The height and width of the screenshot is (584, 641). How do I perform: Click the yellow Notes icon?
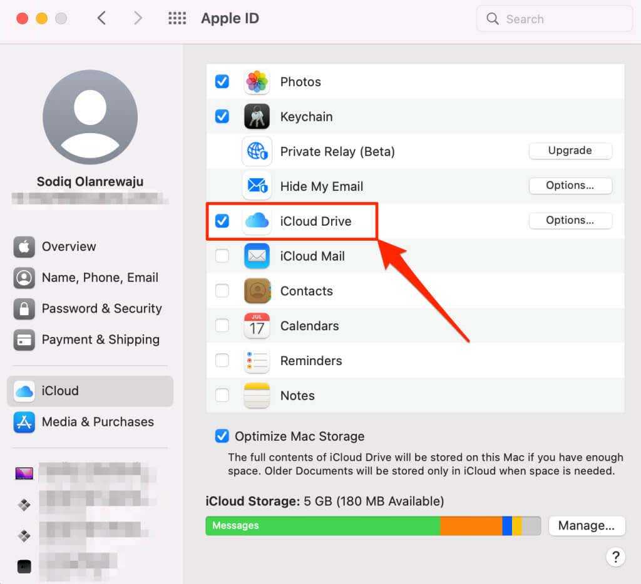257,396
